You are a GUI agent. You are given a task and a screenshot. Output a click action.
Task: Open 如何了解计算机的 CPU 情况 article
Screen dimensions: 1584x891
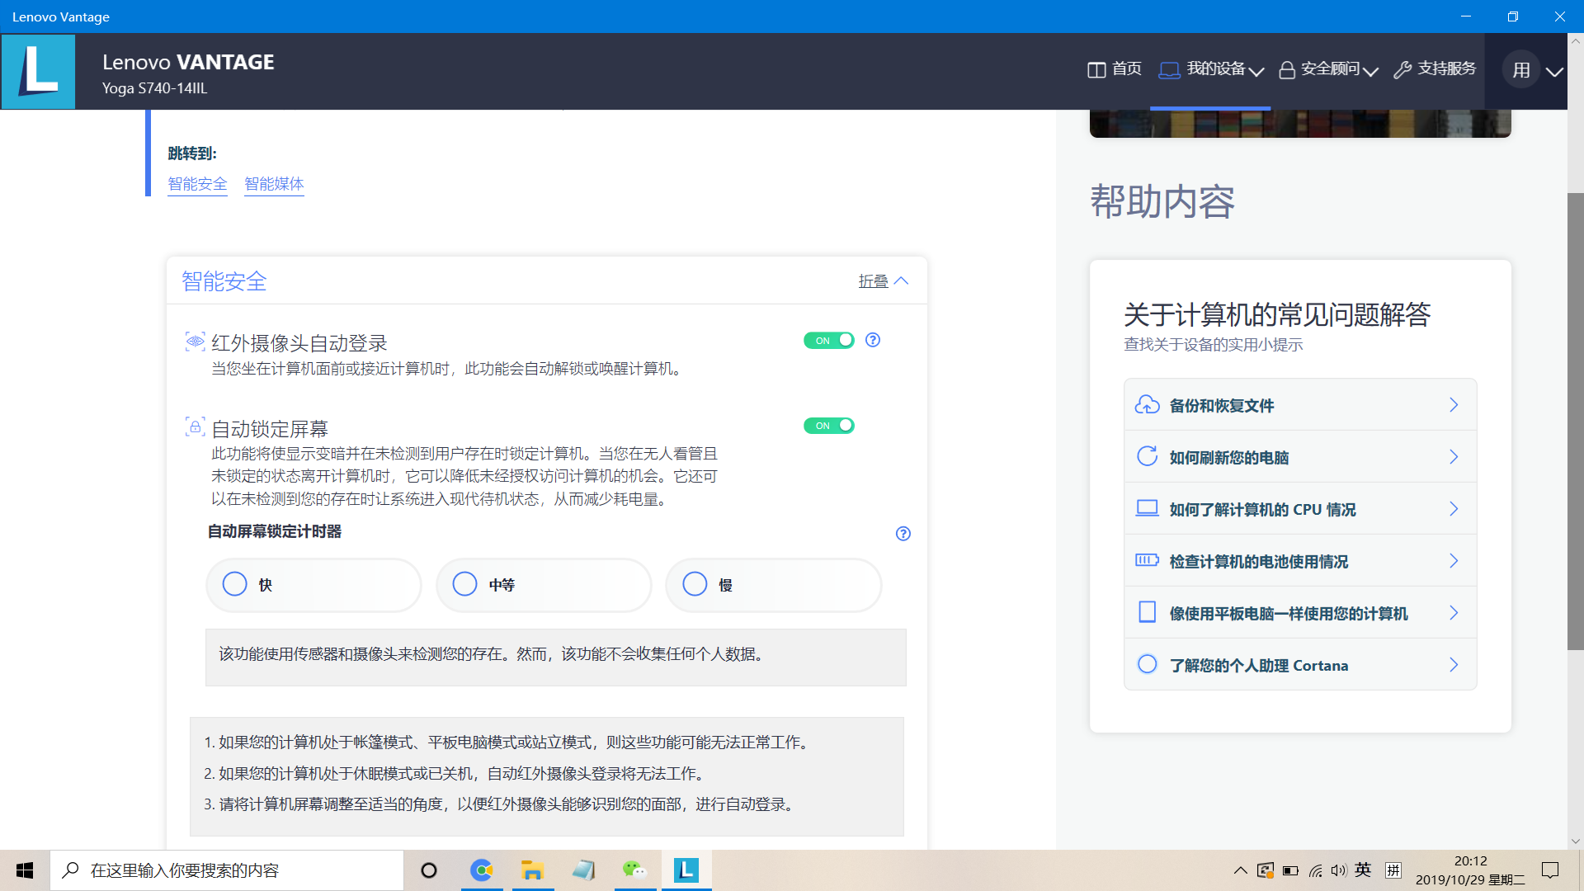click(x=1300, y=509)
